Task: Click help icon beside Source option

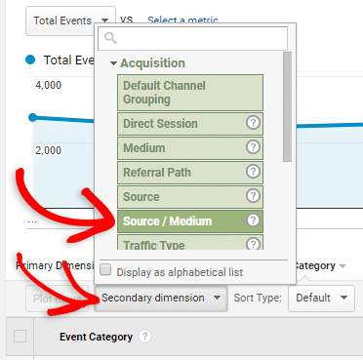Action: tap(253, 196)
